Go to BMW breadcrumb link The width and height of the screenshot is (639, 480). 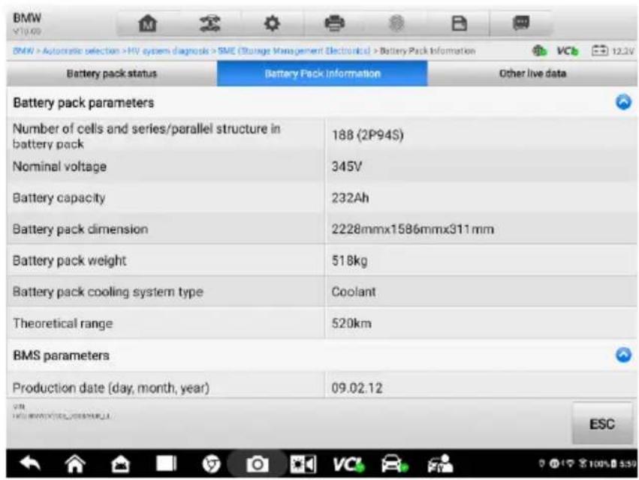click(23, 51)
